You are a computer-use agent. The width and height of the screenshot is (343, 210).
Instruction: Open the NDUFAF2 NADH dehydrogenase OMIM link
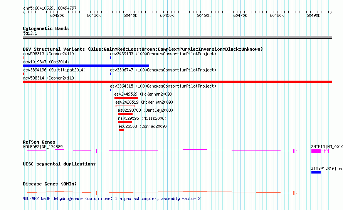click(111, 198)
